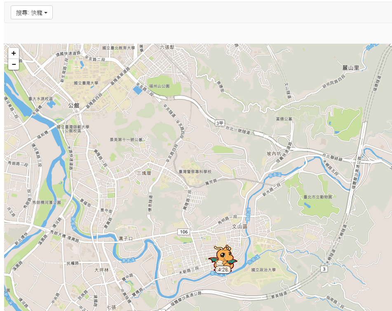Click the 國立臺灣大學 label
The image size is (392, 311).
point(86,83)
